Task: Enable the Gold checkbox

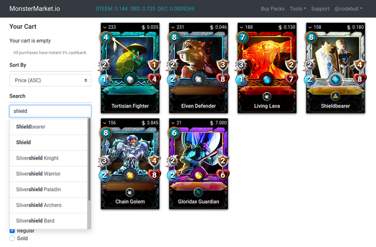Action: (12, 238)
